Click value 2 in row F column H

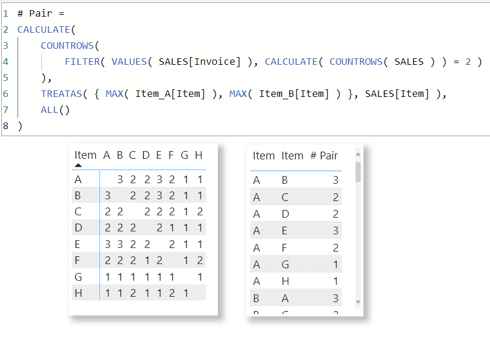click(x=200, y=260)
